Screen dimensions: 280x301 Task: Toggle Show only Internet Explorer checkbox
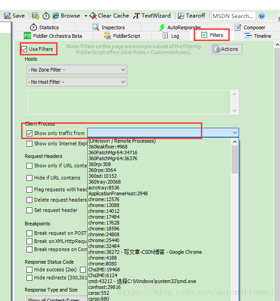point(29,144)
